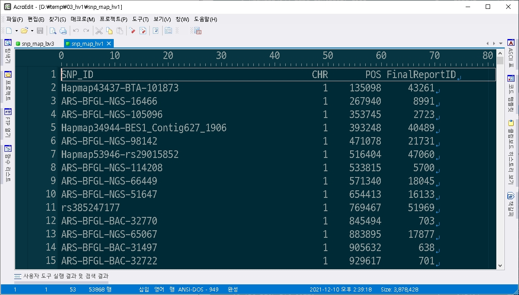Click the Save disk icon
This screenshot has width=519, height=295.
pyautogui.click(x=40, y=31)
